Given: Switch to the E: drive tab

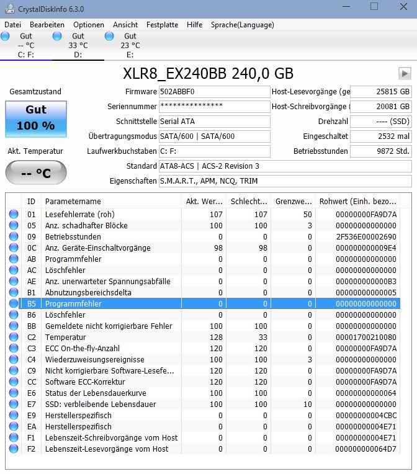Looking at the screenshot, I should (x=130, y=45).
